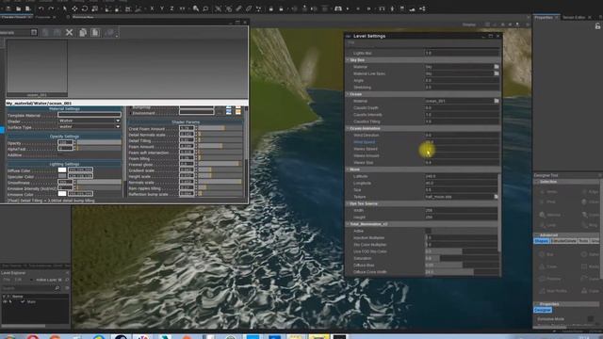The width and height of the screenshot is (603, 339).
Task: Open the Surface Type dropdown
Action: click(90, 126)
